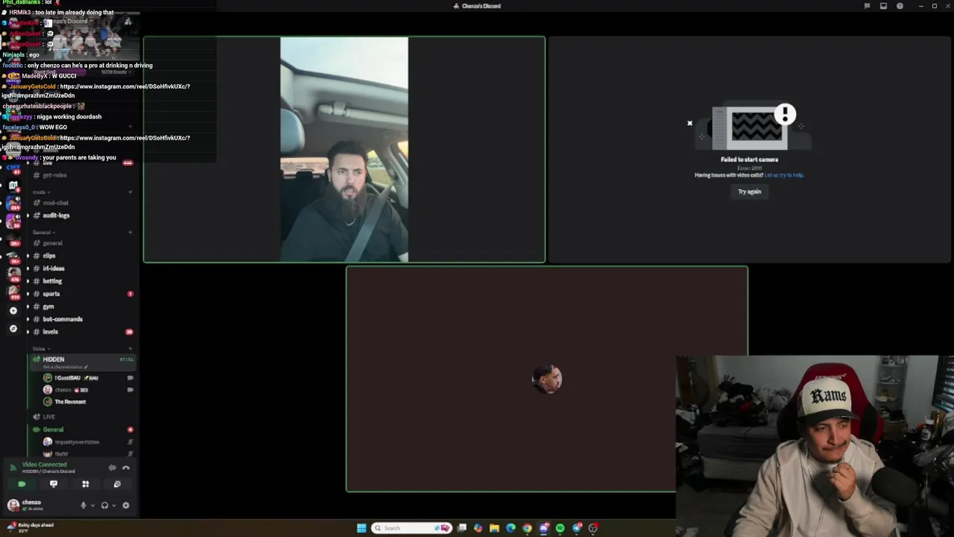Select the car driver video tile
Viewport: 954px width, 537px height.
pyautogui.click(x=344, y=149)
